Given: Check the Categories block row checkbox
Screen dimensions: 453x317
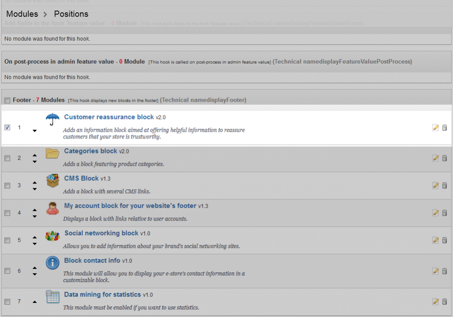Looking at the screenshot, I should [7, 158].
